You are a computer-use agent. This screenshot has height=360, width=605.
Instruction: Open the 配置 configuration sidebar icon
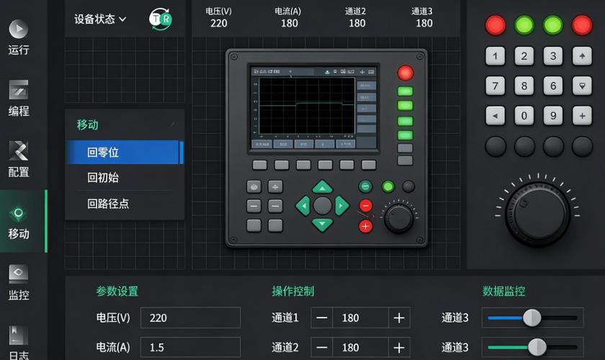click(19, 159)
